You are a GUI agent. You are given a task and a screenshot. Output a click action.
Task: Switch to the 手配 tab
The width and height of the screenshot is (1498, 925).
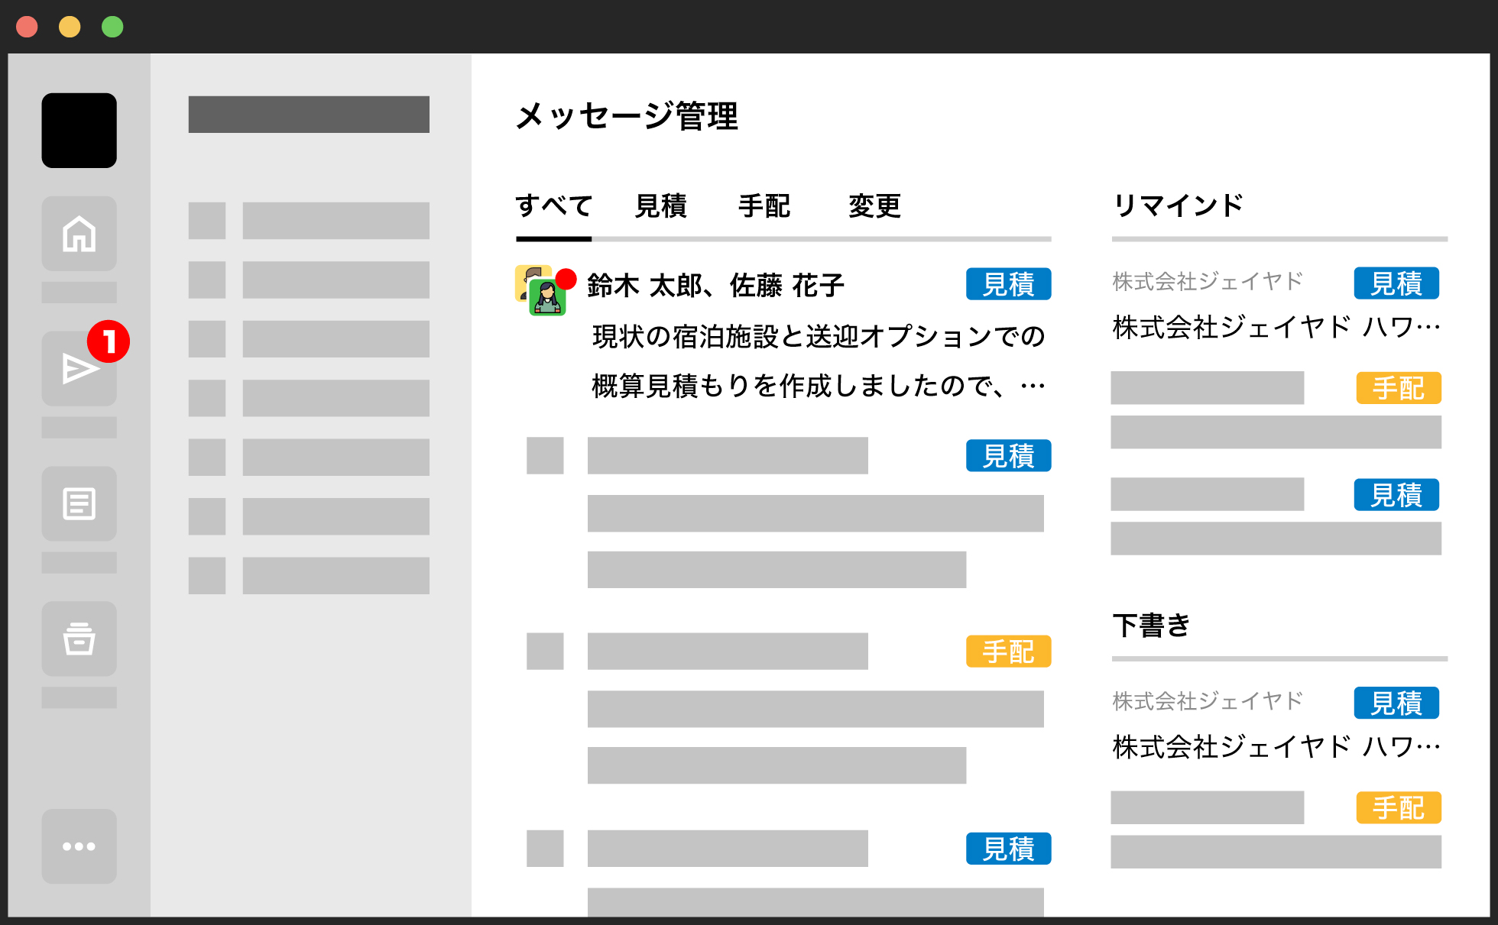764,206
